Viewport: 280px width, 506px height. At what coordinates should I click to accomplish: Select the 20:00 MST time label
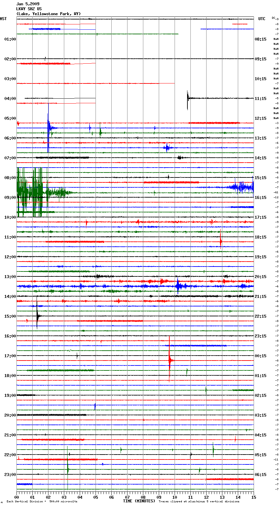pyautogui.click(x=10, y=415)
